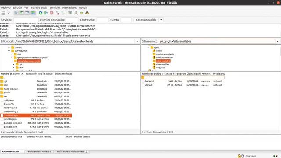Select modules-enabled in the remote tree
The image size is (281, 158).
pyautogui.click(x=165, y=57)
